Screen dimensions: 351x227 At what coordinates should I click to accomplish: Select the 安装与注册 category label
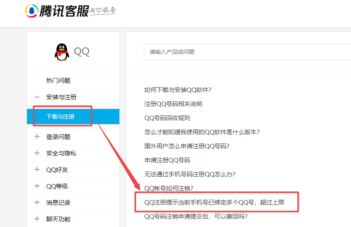coord(61,97)
